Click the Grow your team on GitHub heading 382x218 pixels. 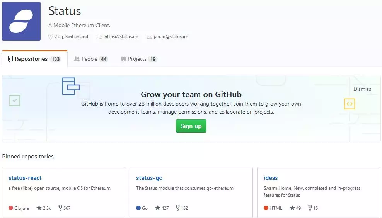pos(191,94)
